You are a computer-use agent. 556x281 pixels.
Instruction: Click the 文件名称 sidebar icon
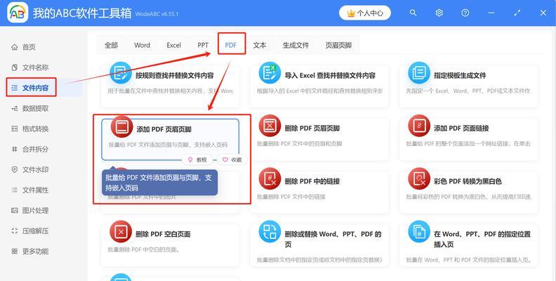point(15,67)
